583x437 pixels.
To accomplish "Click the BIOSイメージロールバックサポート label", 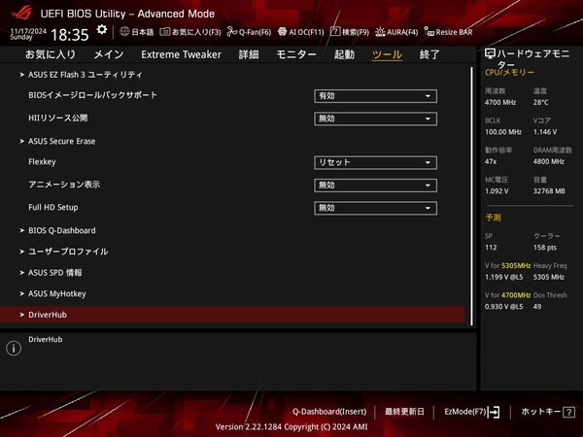I will pos(92,95).
